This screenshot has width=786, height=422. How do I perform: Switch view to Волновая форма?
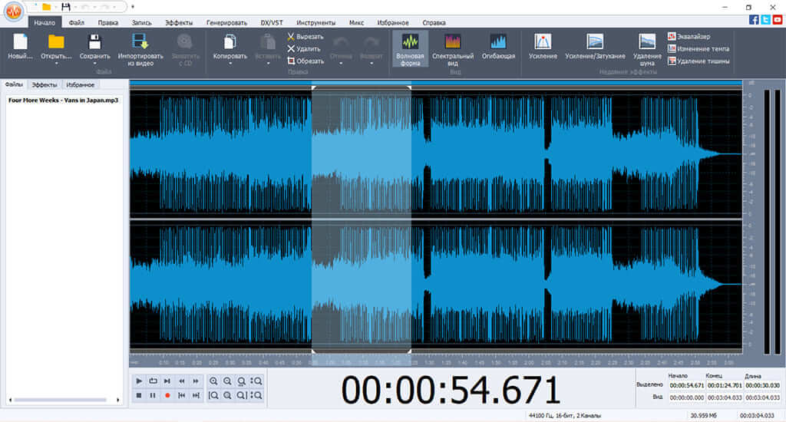pos(410,50)
